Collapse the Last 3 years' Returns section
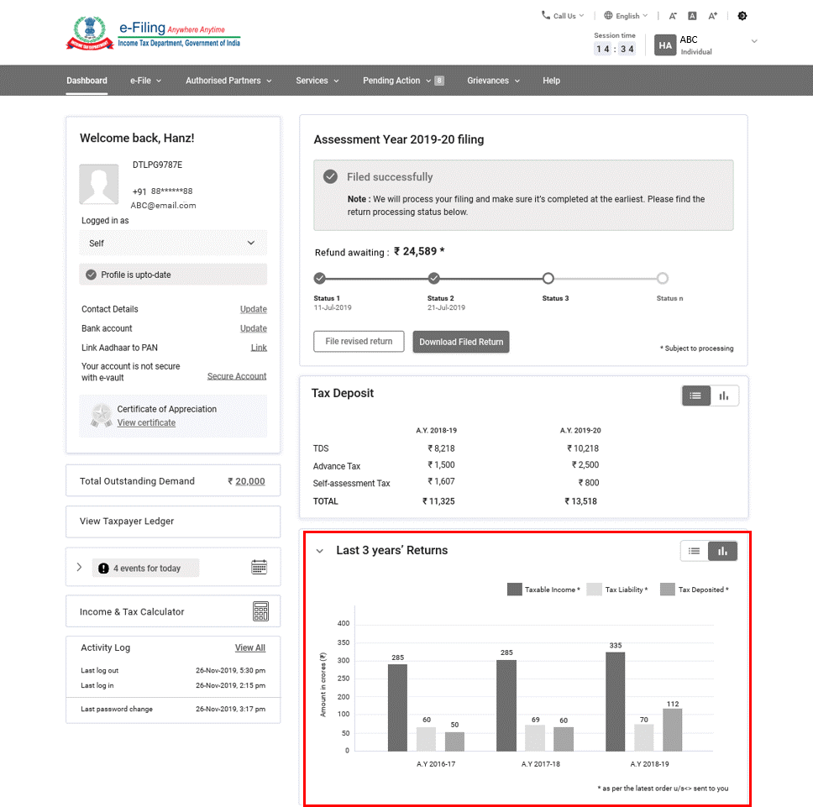 pos(320,551)
